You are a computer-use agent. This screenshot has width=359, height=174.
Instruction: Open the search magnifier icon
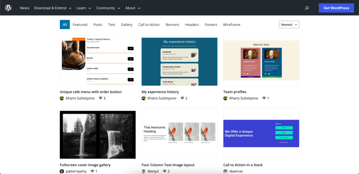[x=307, y=8]
